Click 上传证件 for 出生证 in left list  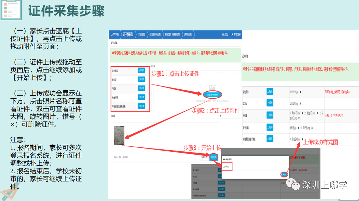click(141, 79)
